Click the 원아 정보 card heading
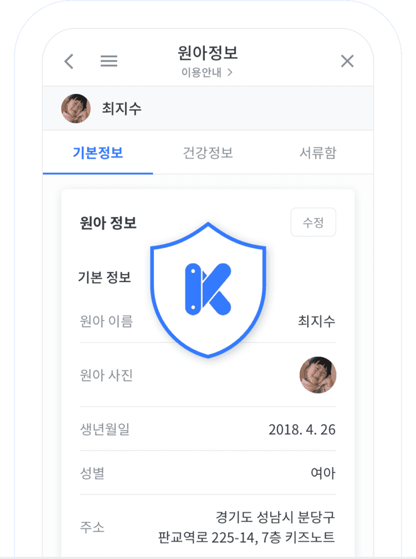The image size is (416, 559). pyautogui.click(x=108, y=223)
